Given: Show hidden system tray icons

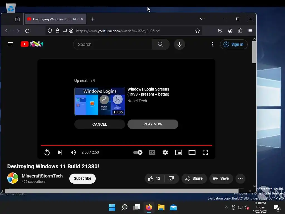Looking at the screenshot, I should tap(227, 207).
